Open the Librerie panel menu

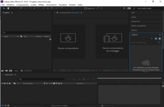160,35
